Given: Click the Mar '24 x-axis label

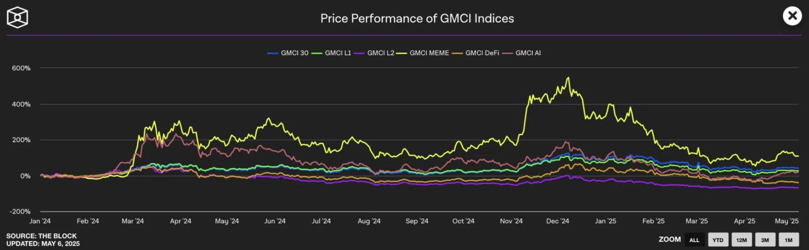Looking at the screenshot, I should pos(132,221).
